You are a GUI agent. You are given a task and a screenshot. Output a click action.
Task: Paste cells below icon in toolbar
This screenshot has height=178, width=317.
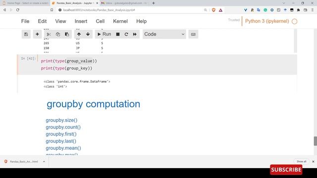tap(67, 34)
